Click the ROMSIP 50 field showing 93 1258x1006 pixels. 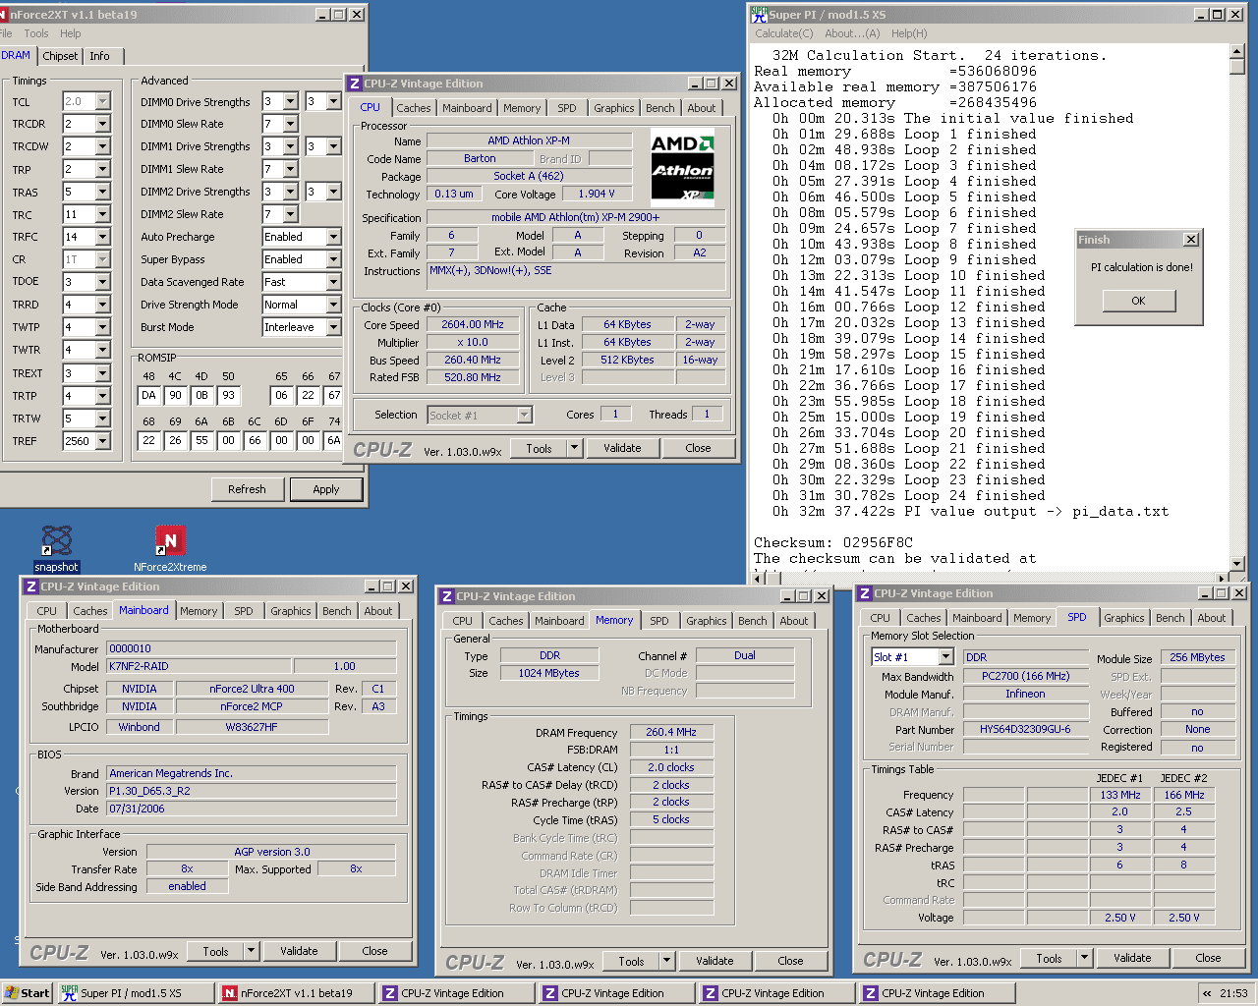tap(228, 395)
